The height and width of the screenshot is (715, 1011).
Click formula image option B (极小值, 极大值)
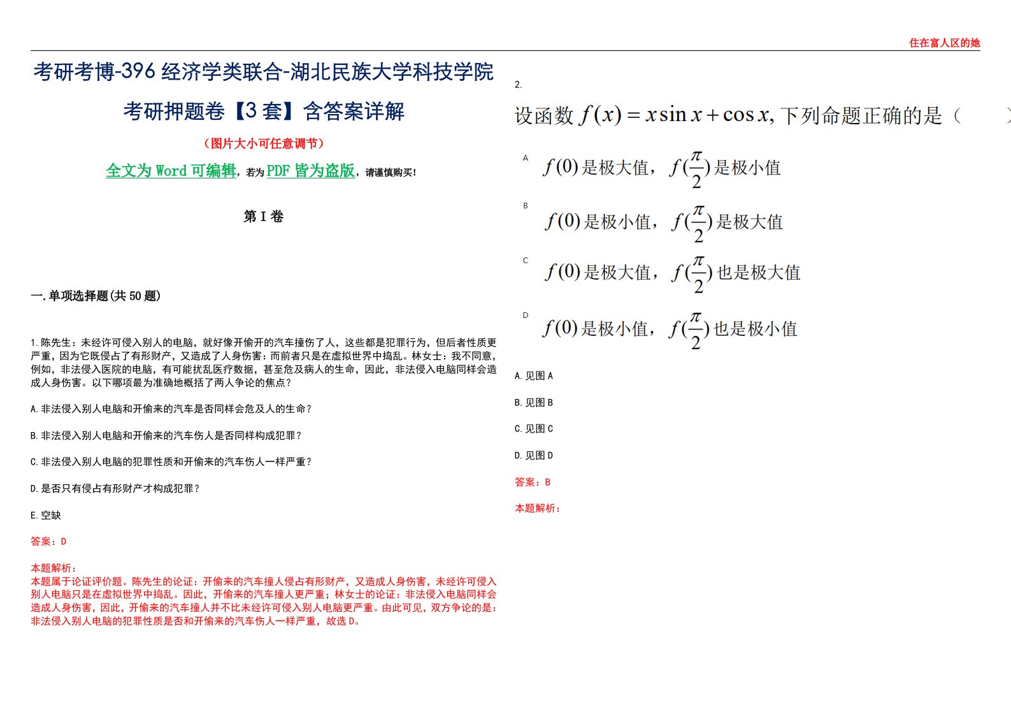point(663,222)
